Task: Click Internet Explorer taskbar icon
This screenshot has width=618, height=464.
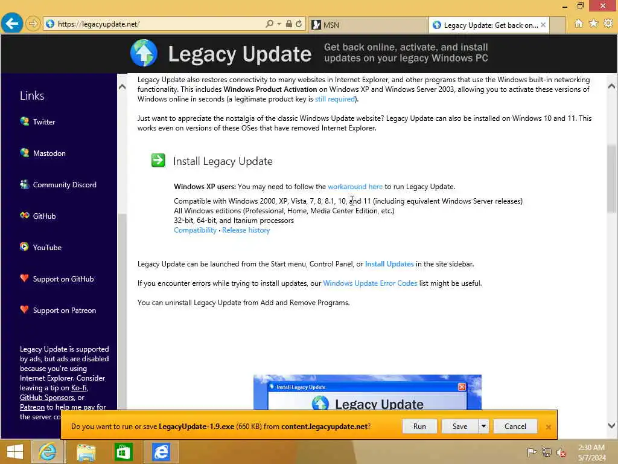Action: (x=48, y=452)
